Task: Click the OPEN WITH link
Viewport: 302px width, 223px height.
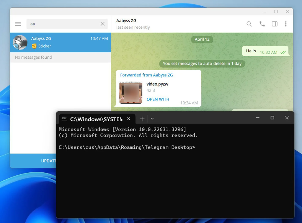Action: tap(158, 99)
